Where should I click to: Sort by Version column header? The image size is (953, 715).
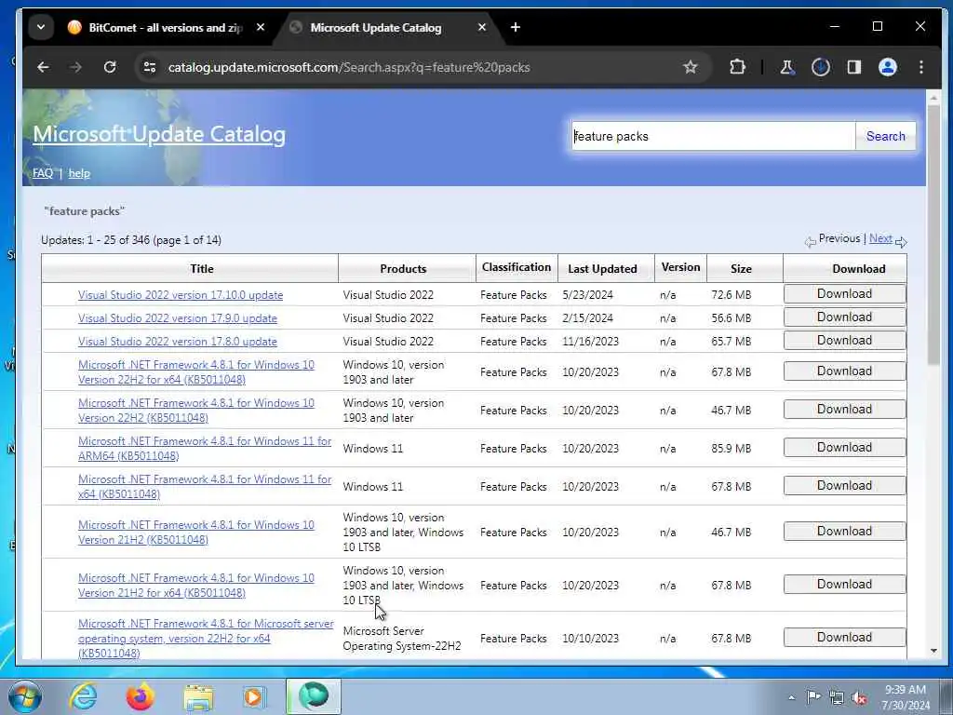pos(680,267)
